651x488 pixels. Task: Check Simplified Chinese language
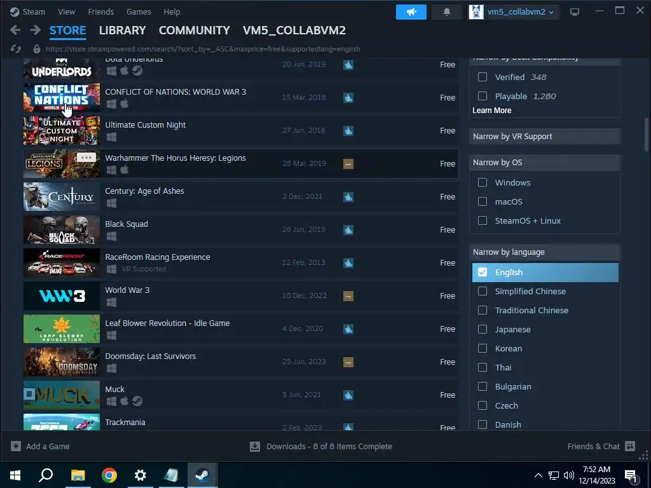pyautogui.click(x=483, y=291)
